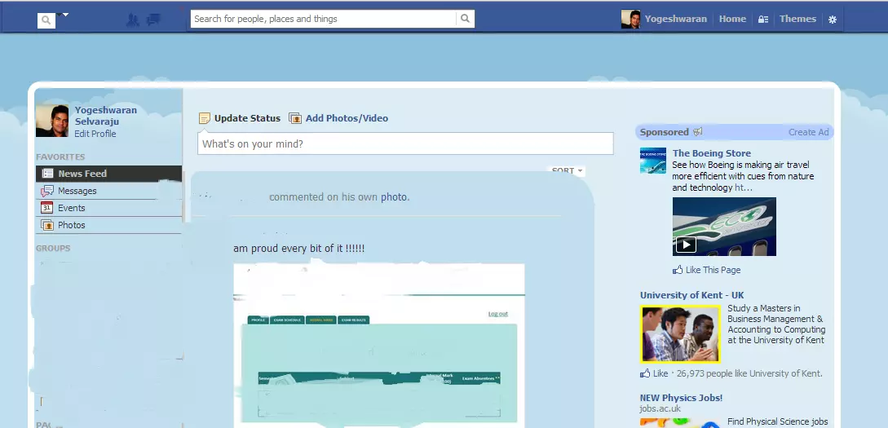The image size is (888, 428).
Task: Click Like under the University of Kent ad
Action: tap(660, 373)
